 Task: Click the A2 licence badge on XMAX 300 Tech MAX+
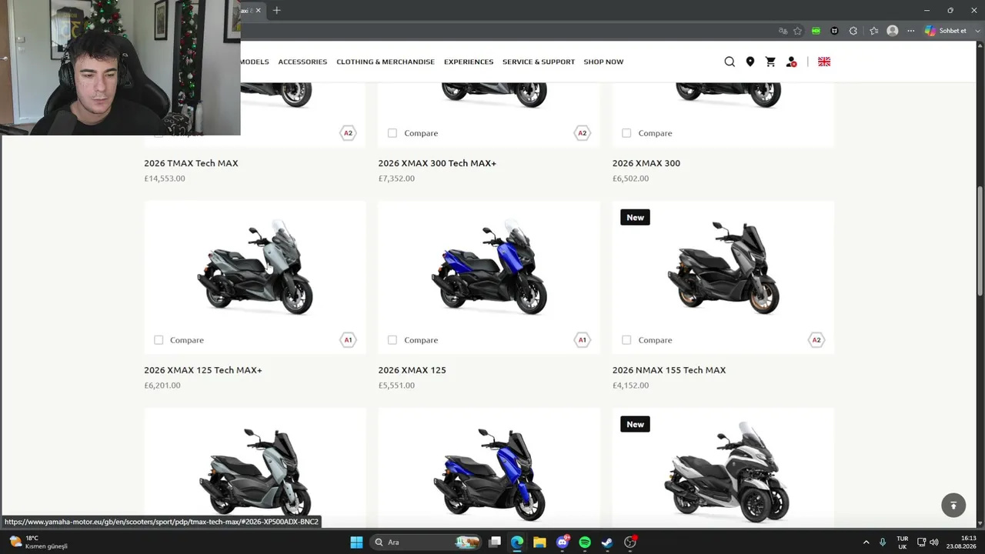tap(582, 133)
